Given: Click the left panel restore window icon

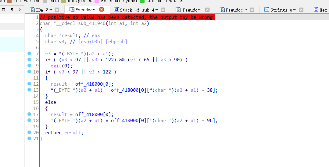Looking at the screenshot, I should [x=4, y=10].
